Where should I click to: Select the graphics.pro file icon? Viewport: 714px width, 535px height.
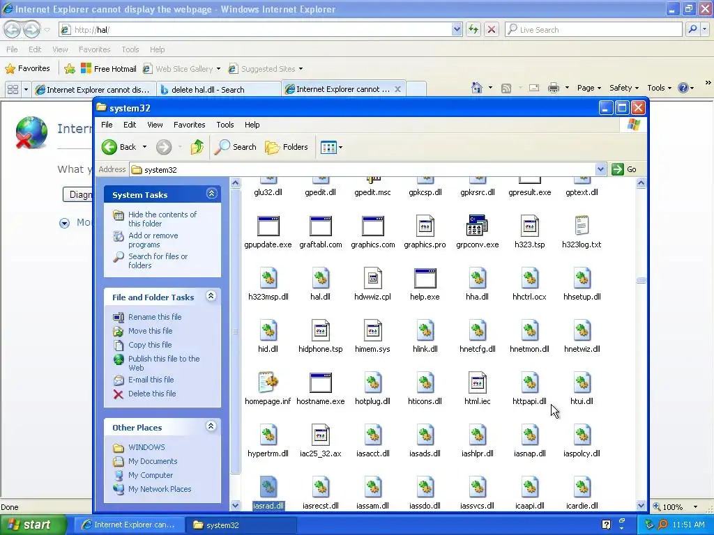[x=425, y=226]
